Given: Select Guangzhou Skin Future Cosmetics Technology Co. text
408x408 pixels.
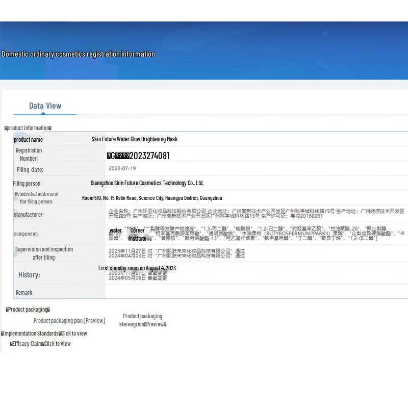Looking at the screenshot, I should [x=147, y=183].
